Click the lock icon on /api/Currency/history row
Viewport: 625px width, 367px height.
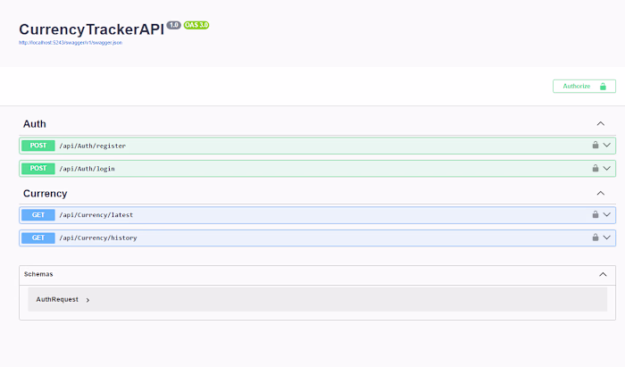tap(596, 238)
